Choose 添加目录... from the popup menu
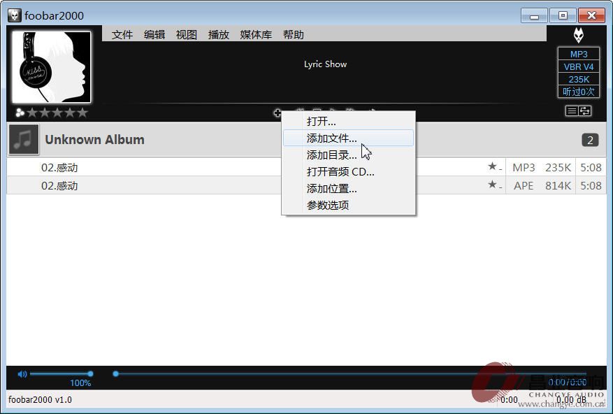This screenshot has height=414, width=613. (x=348, y=155)
